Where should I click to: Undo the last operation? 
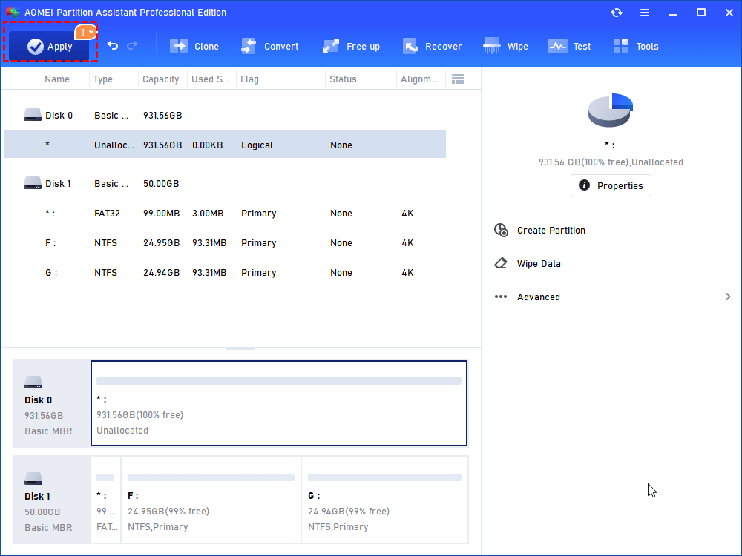pos(113,45)
